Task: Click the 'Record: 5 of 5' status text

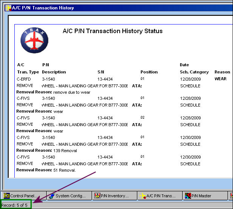Action: pyautogui.click(x=14, y=205)
